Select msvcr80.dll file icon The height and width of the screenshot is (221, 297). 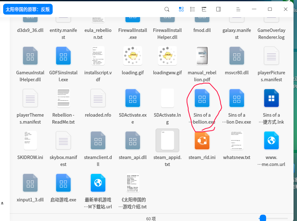[x=236, y=56]
